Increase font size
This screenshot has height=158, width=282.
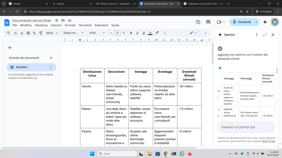124,33
